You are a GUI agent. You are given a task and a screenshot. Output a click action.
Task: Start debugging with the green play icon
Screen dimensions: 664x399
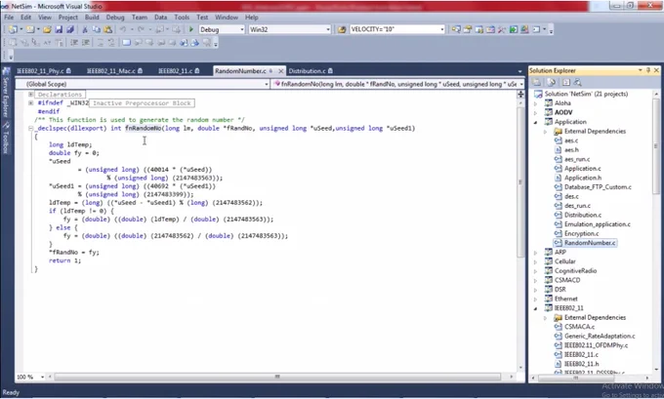click(x=191, y=29)
